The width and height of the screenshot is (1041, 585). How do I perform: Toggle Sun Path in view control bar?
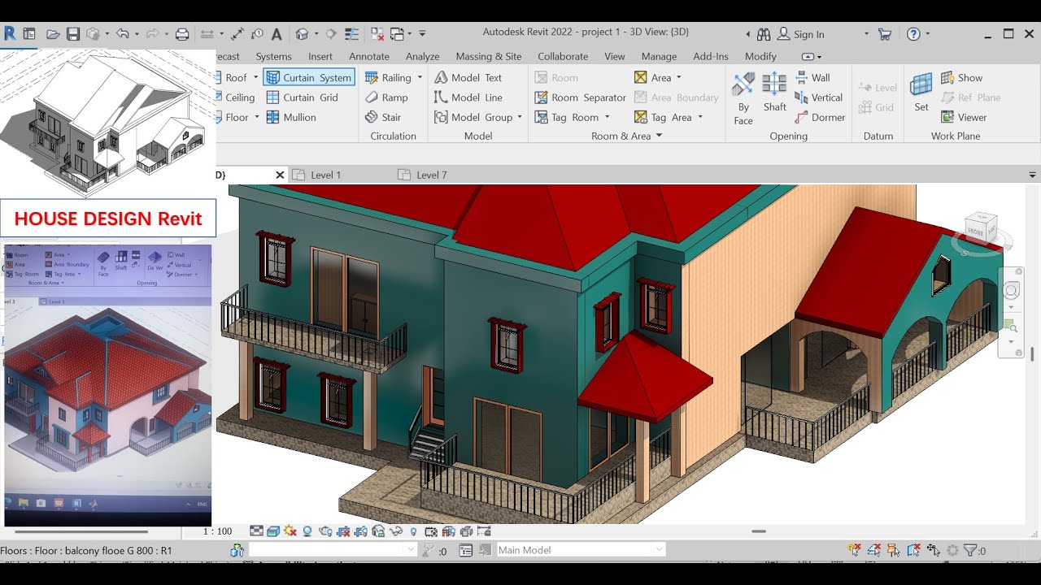290,531
